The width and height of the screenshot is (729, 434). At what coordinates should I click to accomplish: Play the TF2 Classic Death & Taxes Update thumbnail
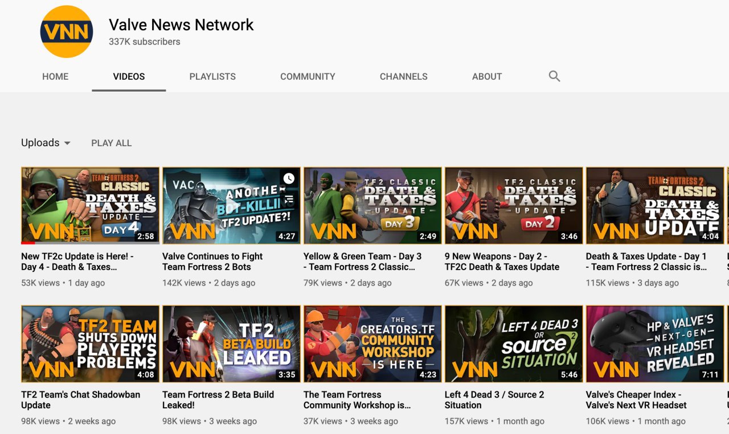pos(655,205)
